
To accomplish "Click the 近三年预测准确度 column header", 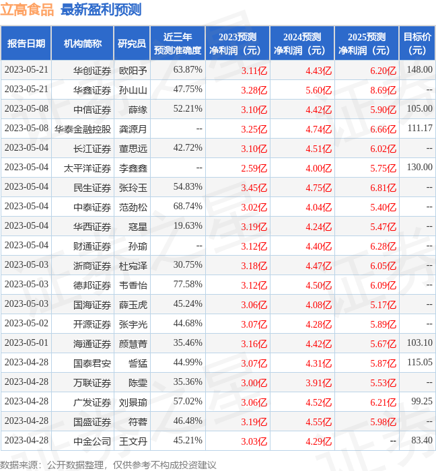I will coord(178,44).
